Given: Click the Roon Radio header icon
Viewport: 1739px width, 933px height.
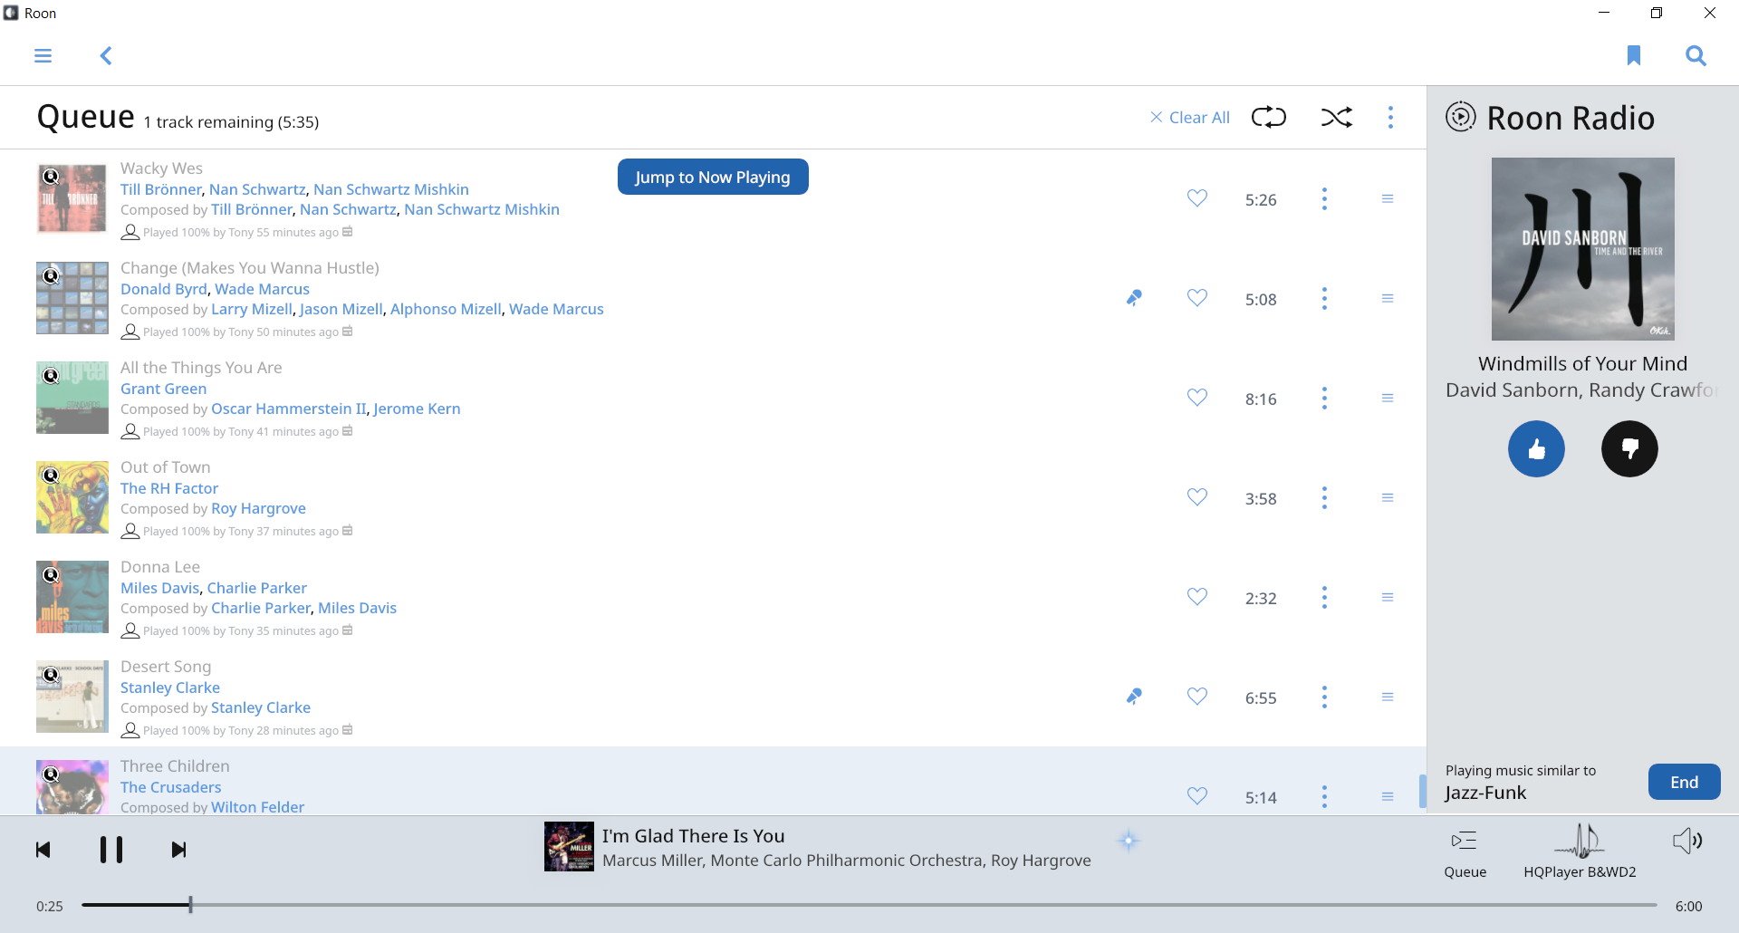Looking at the screenshot, I should pyautogui.click(x=1460, y=117).
